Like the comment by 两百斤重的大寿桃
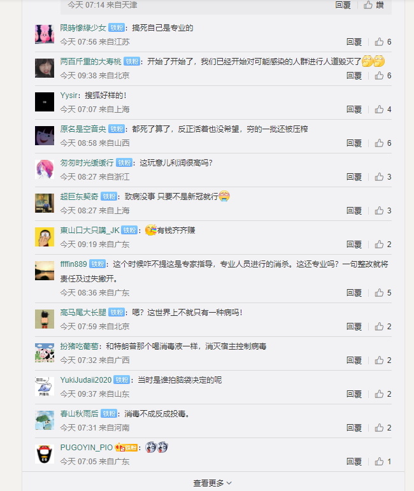 (383, 76)
